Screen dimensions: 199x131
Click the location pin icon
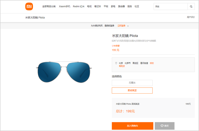116,63
